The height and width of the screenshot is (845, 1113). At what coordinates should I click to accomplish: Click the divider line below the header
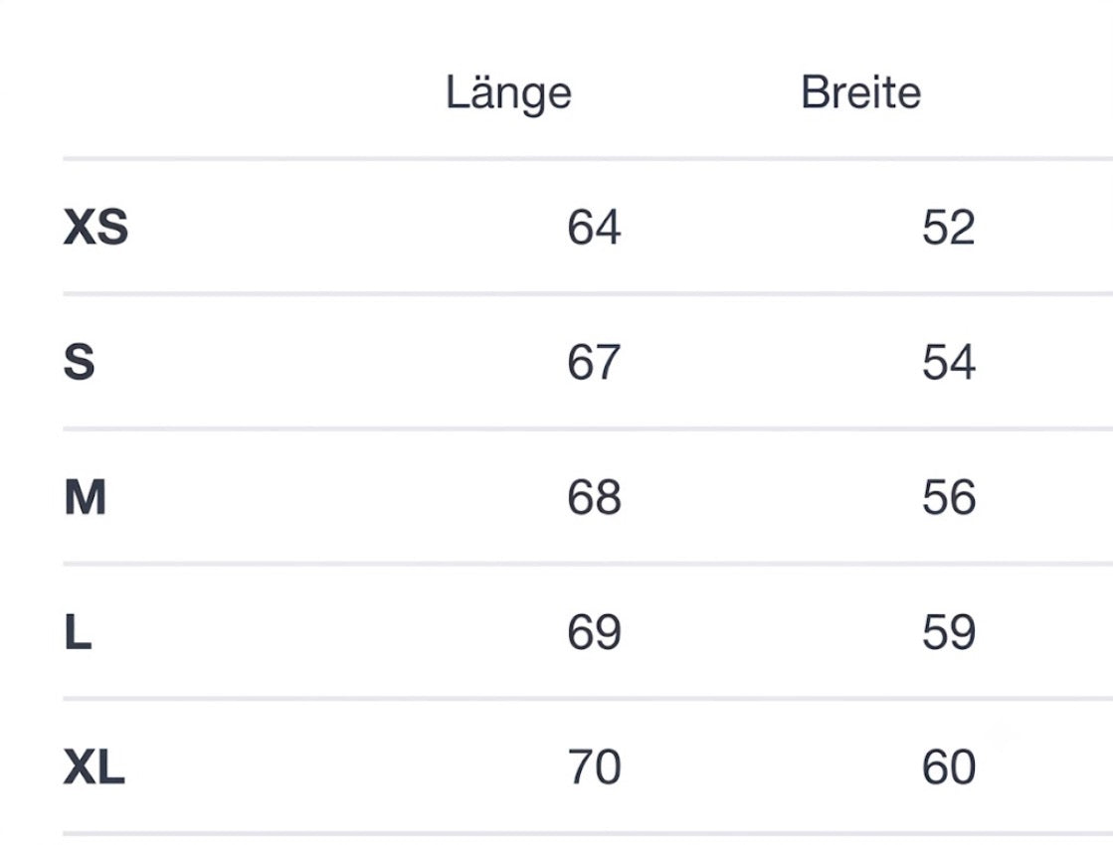coord(588,159)
